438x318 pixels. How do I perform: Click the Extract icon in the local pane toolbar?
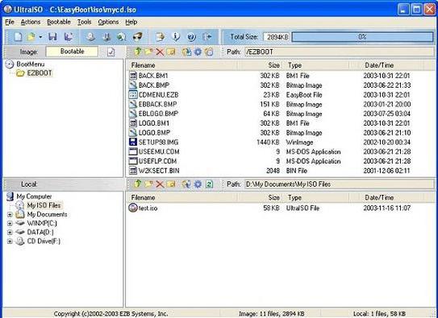(186, 184)
